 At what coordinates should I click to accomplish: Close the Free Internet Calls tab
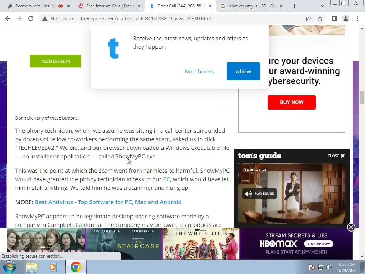pyautogui.click(x=139, y=6)
